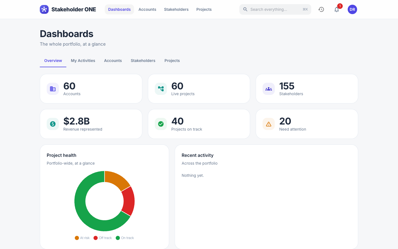Screen dimensions: 398x249
Task: Select the Overview tab
Action: 53,61
